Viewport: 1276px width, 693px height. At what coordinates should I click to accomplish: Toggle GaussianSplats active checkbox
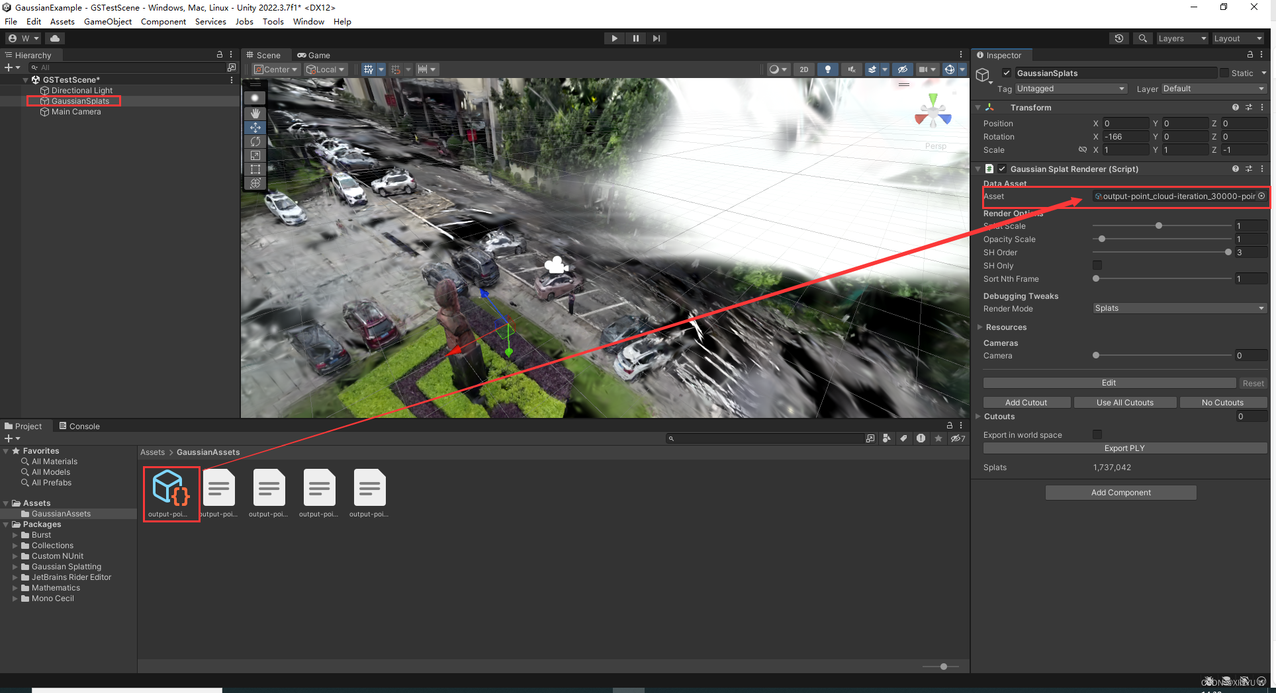coord(1007,73)
